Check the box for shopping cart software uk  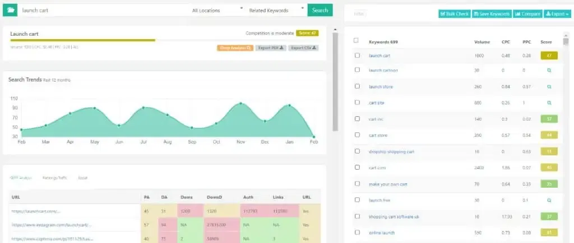[x=357, y=216]
